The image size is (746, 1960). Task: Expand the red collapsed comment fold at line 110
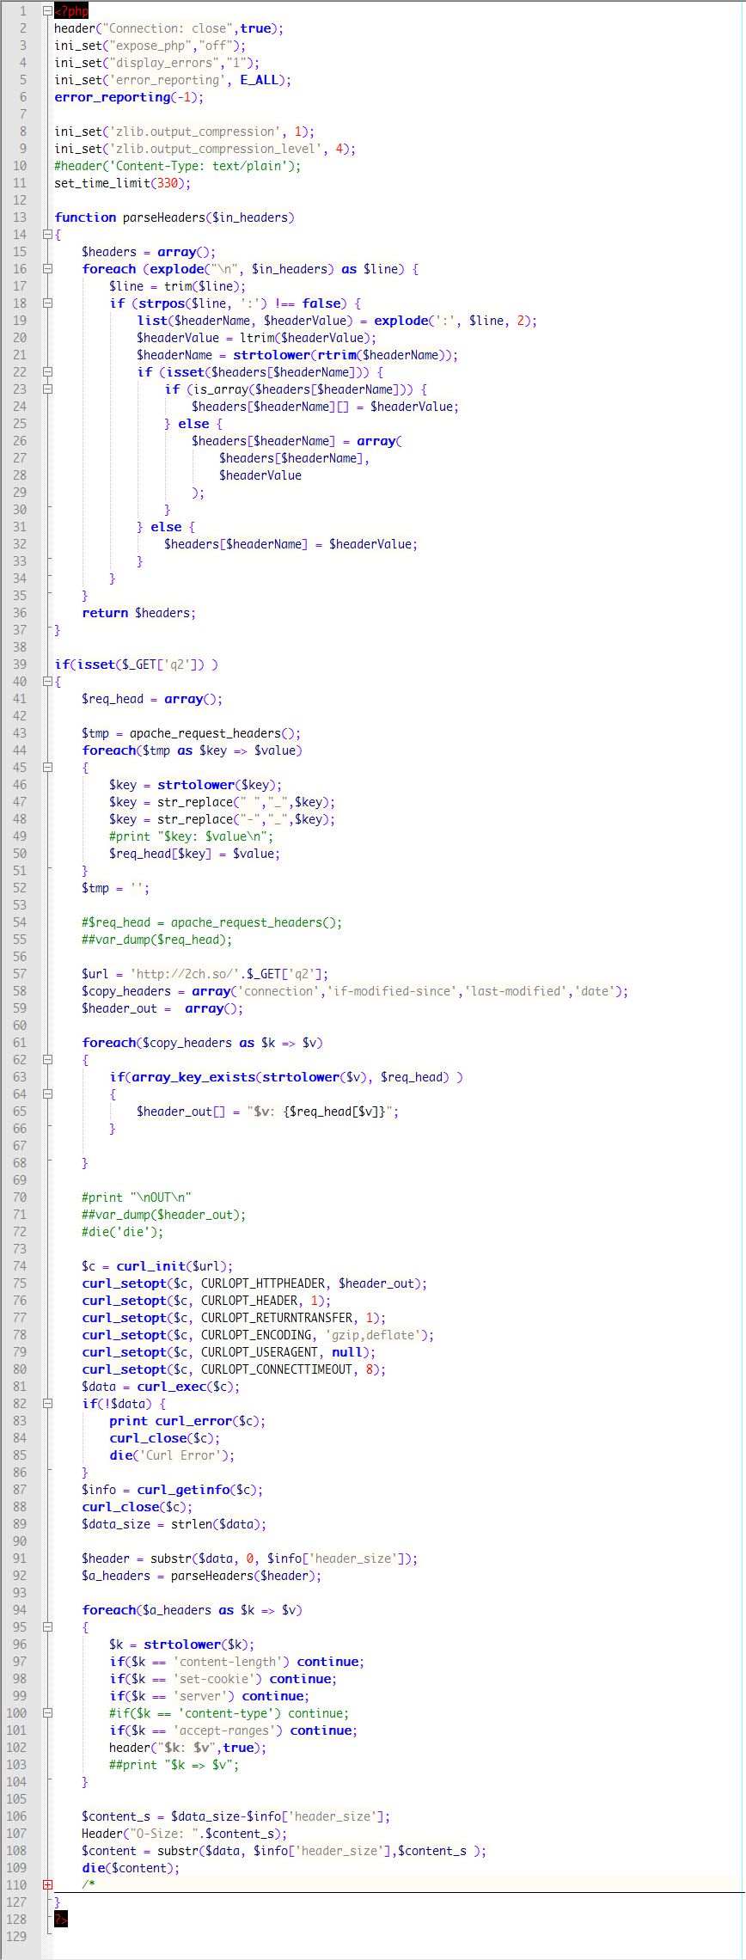point(47,1885)
